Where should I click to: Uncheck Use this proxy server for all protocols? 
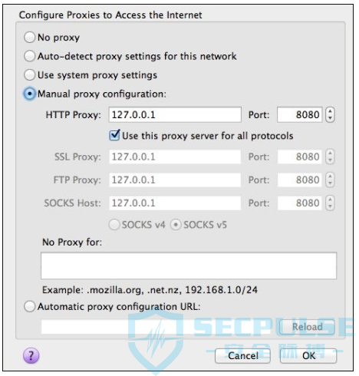pos(114,135)
